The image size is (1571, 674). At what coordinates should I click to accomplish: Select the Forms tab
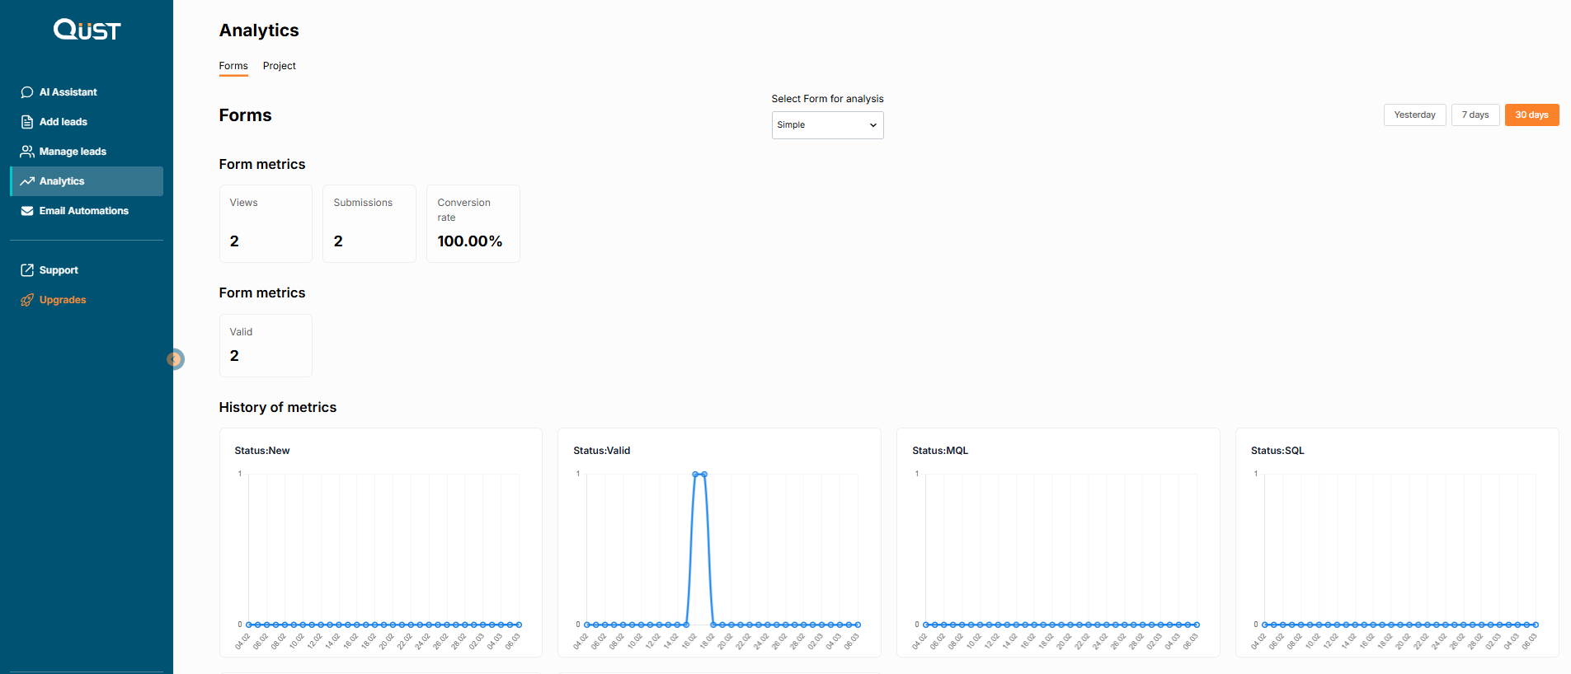pyautogui.click(x=233, y=66)
